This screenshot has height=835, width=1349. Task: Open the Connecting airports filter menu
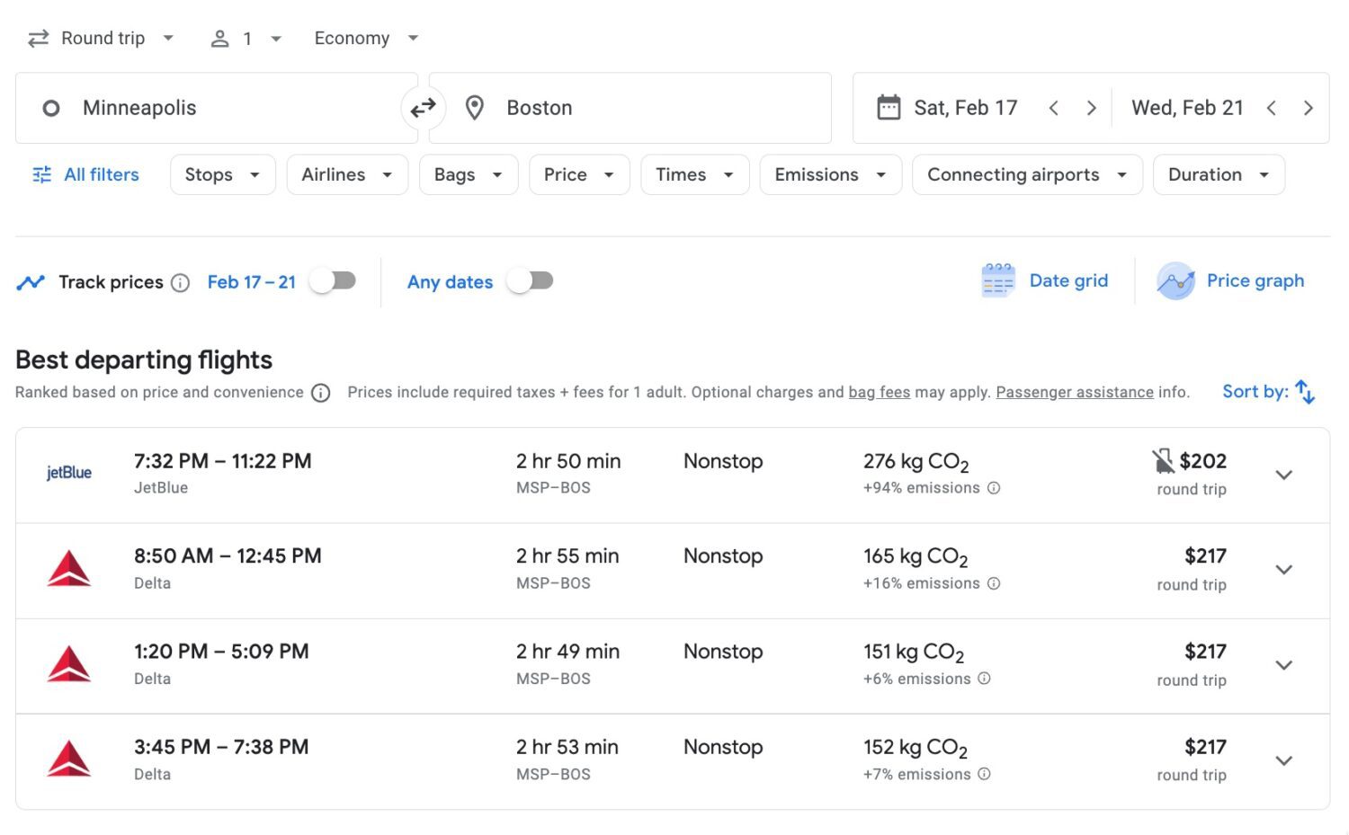1025,174
